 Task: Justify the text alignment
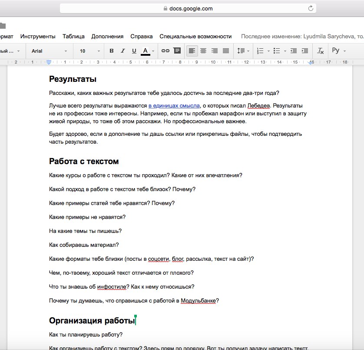(x=226, y=51)
